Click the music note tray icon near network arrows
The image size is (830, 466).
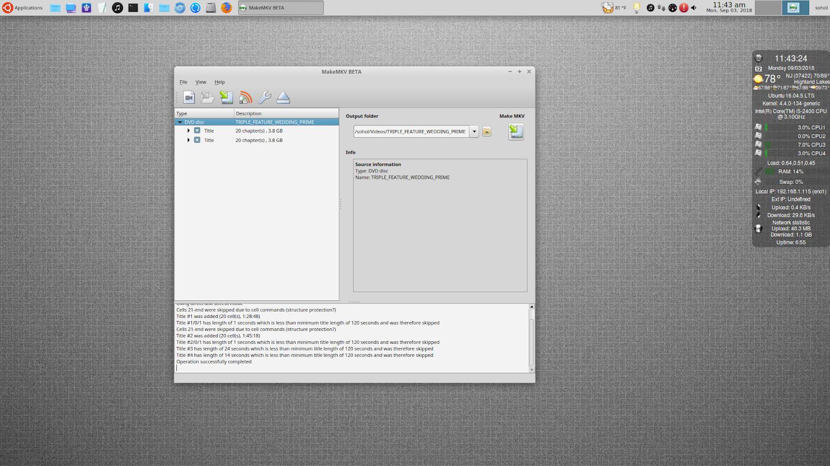[651, 8]
